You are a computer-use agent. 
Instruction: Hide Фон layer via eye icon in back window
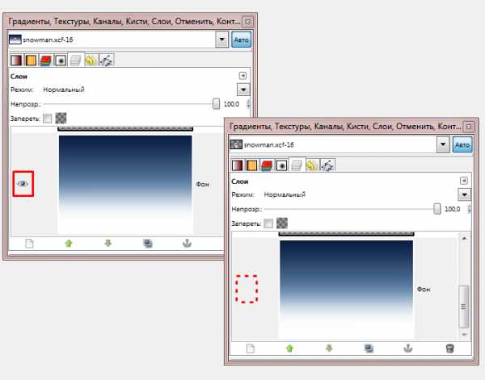[23, 184]
